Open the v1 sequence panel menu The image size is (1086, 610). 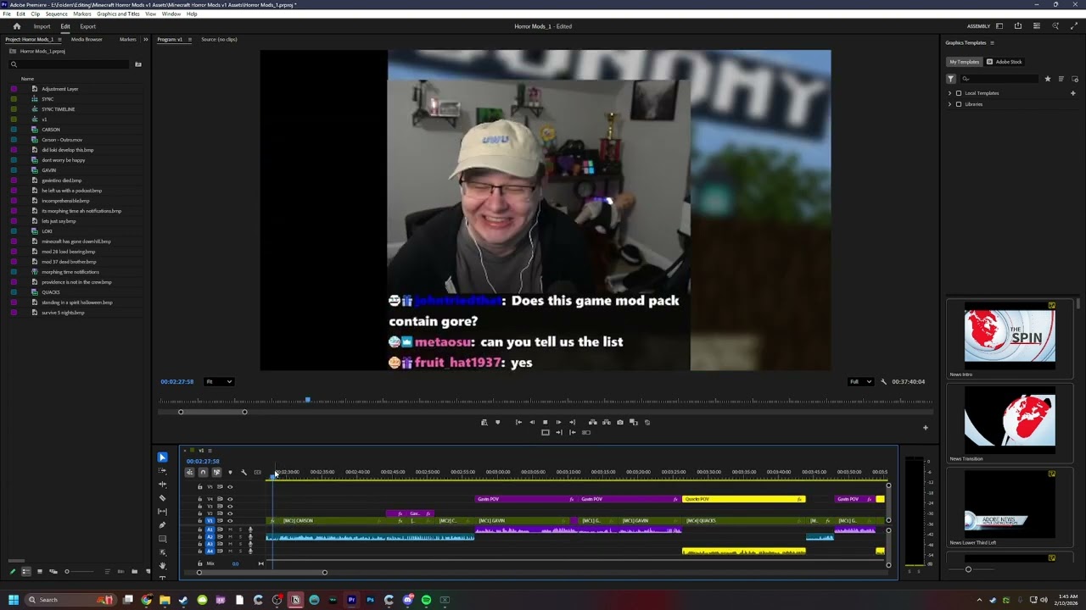pos(210,451)
